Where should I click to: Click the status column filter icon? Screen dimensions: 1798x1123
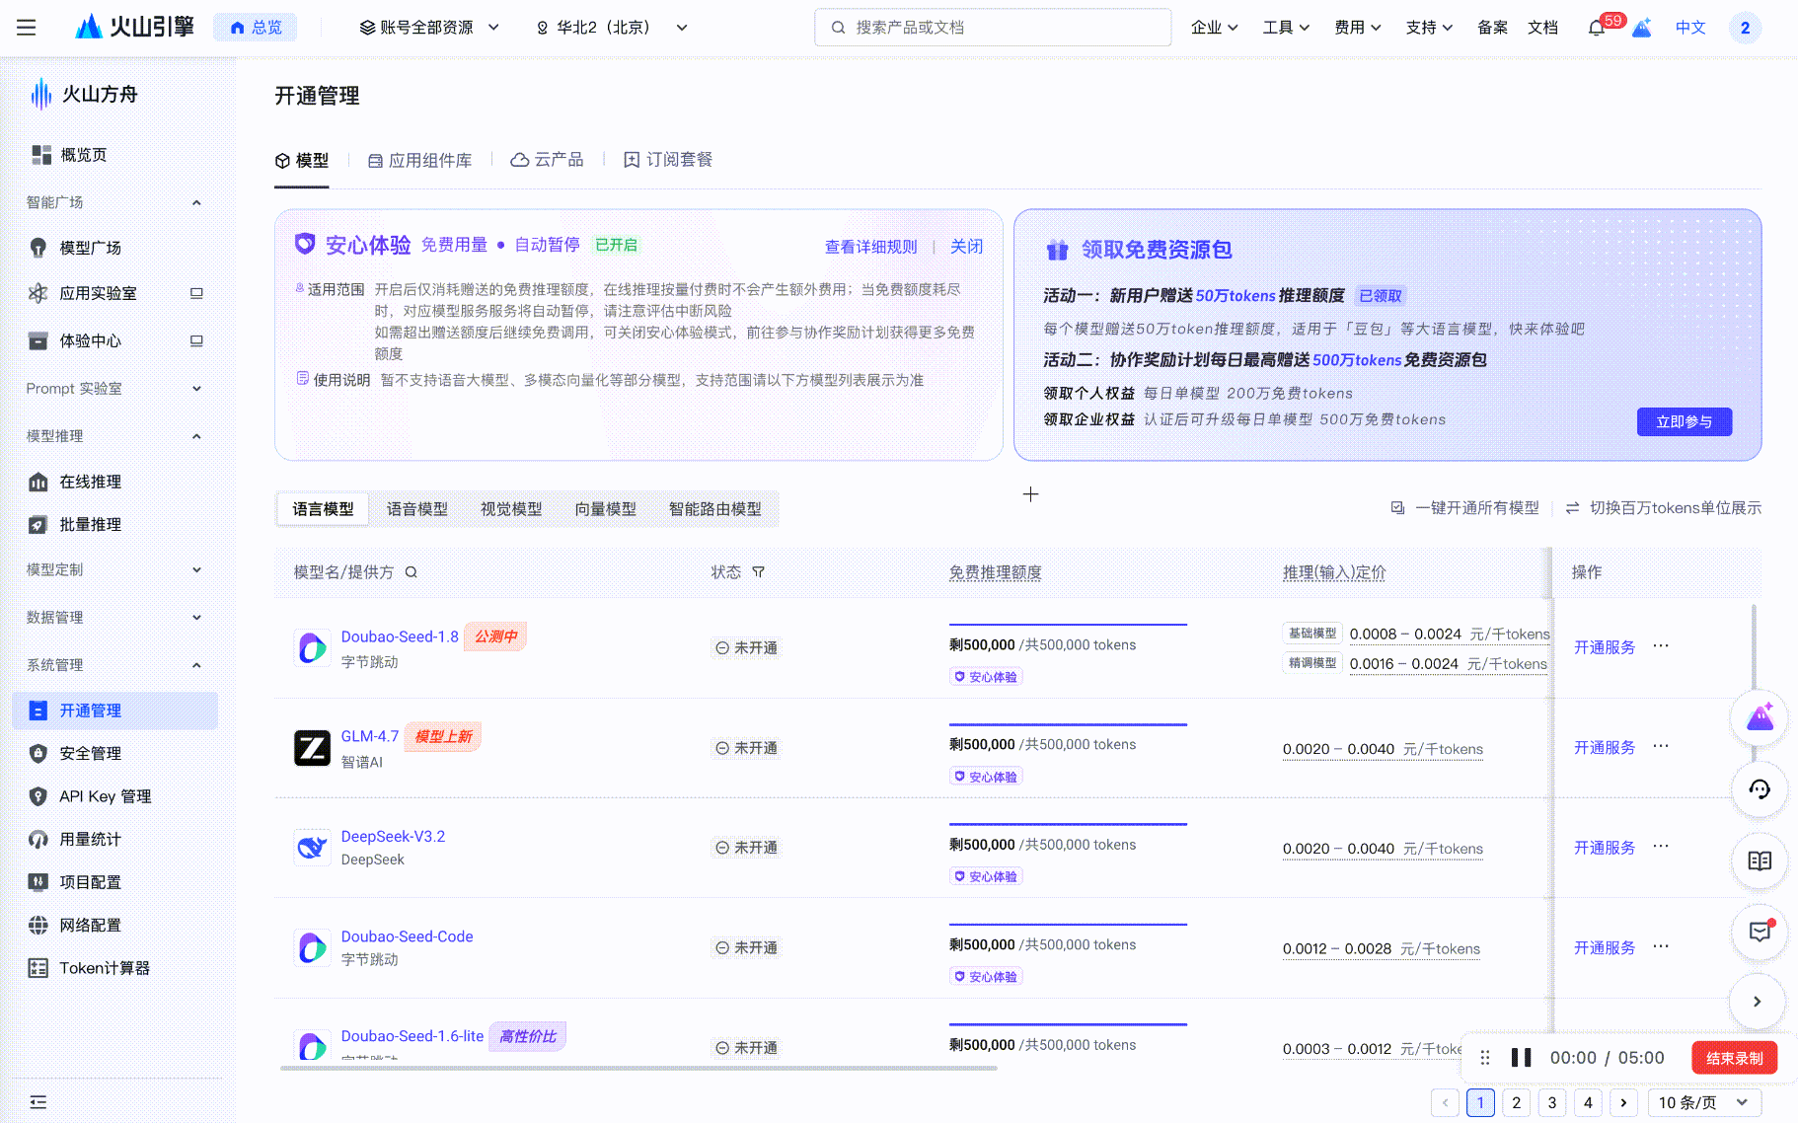(758, 572)
